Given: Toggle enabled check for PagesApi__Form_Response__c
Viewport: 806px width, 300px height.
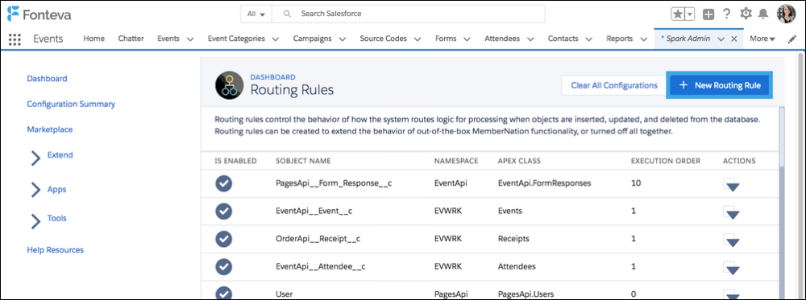Looking at the screenshot, I should pos(223,183).
